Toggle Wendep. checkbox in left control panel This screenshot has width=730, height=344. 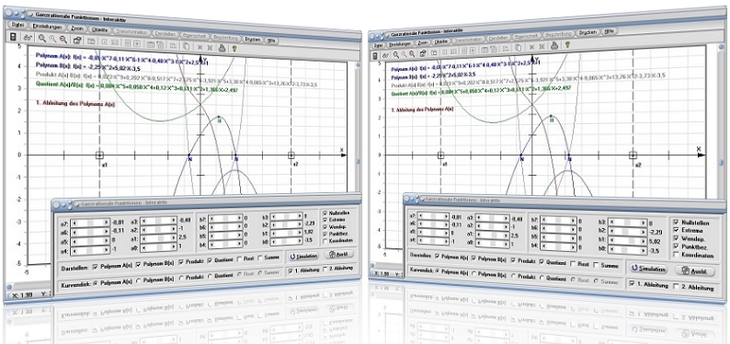(325, 226)
